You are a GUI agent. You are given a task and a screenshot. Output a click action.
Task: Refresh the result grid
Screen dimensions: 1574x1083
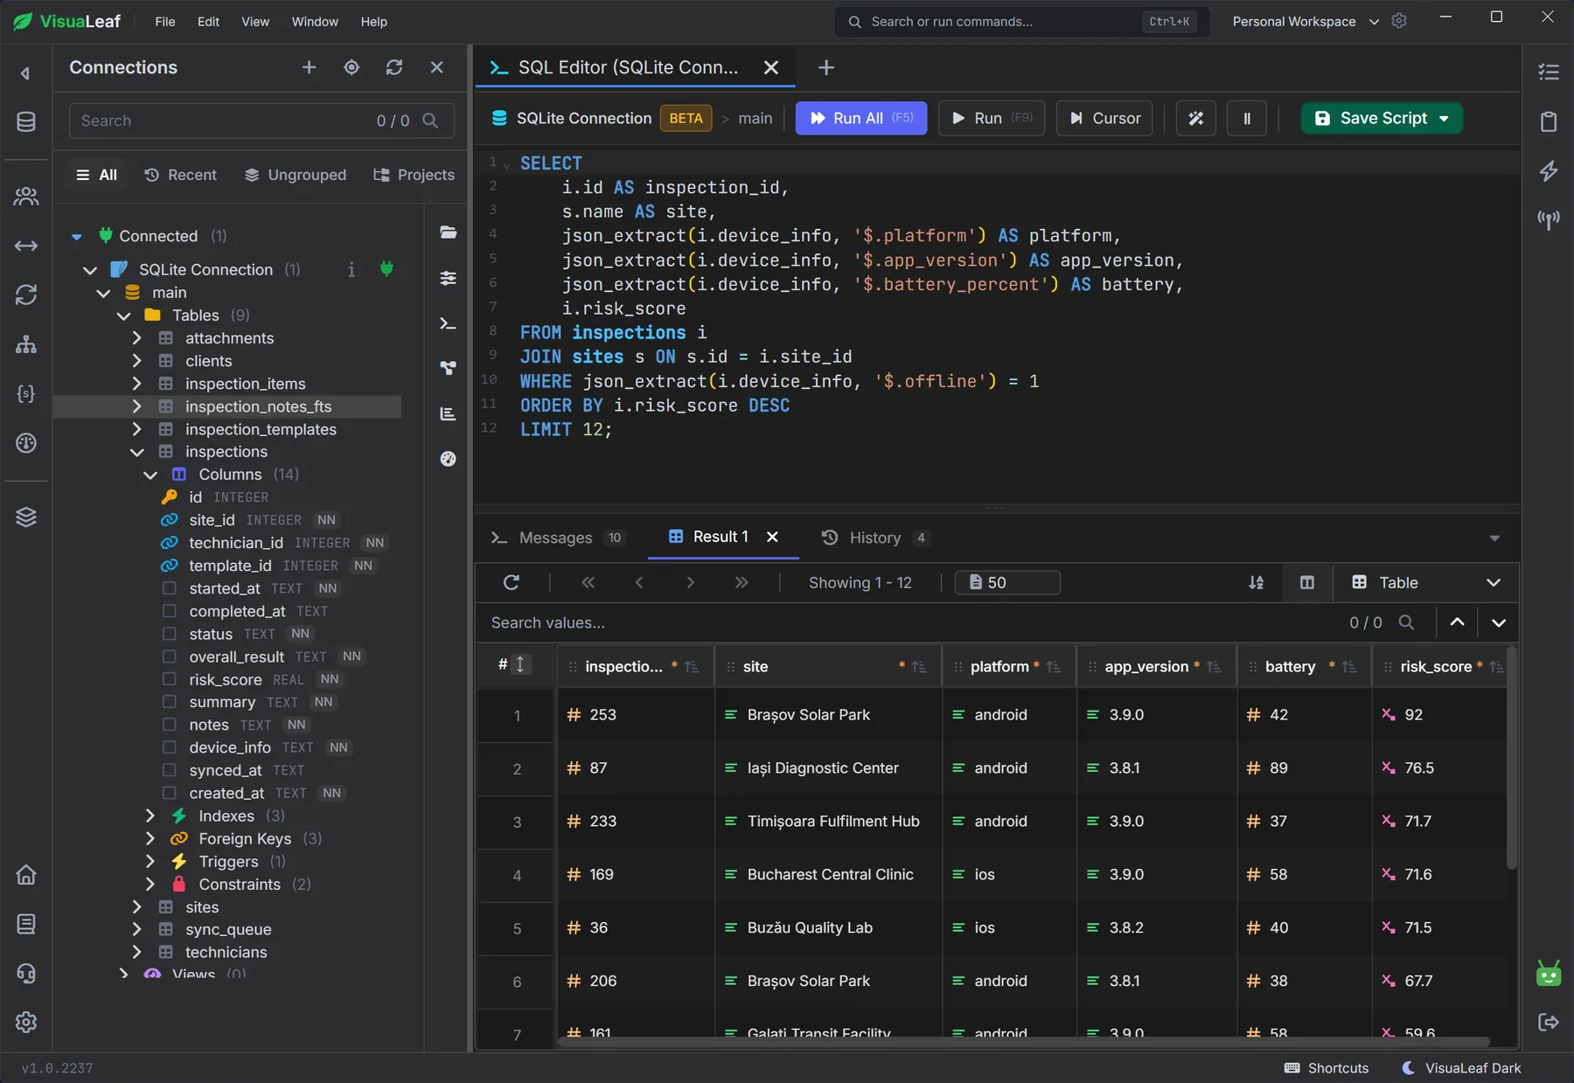tap(512, 583)
